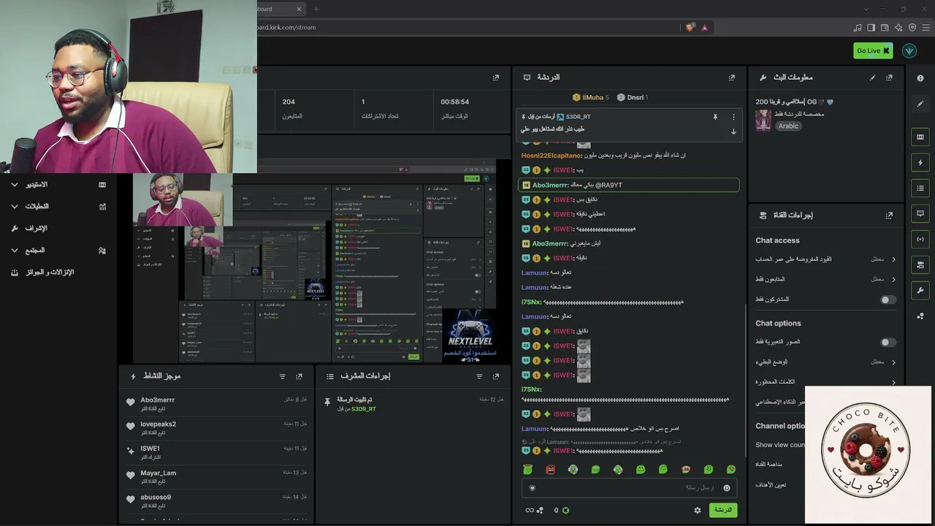This screenshot has width=935, height=526.
Task: Open a new browser tab with the plus button
Action: click(316, 9)
